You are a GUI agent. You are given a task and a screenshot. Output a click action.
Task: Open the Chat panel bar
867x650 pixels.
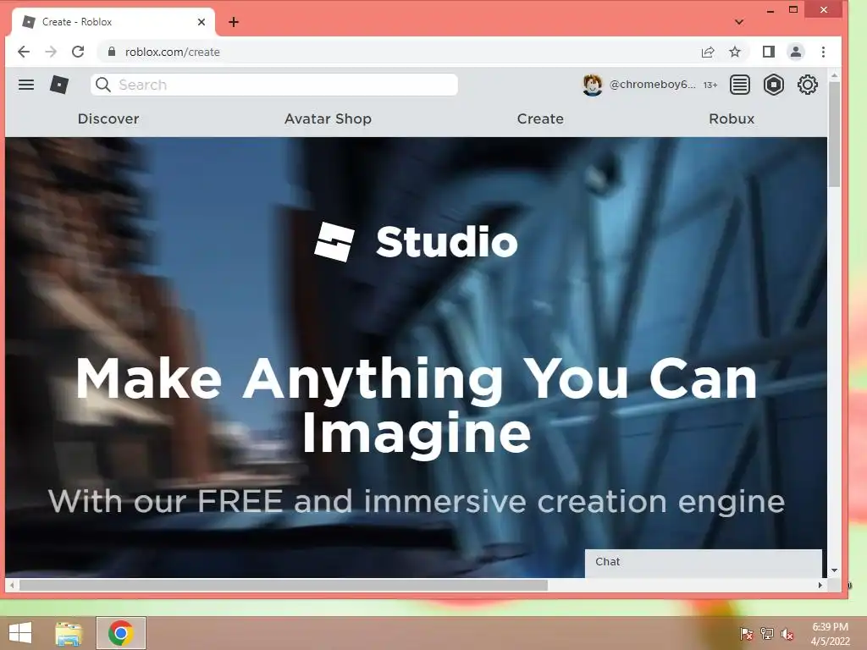coord(704,563)
